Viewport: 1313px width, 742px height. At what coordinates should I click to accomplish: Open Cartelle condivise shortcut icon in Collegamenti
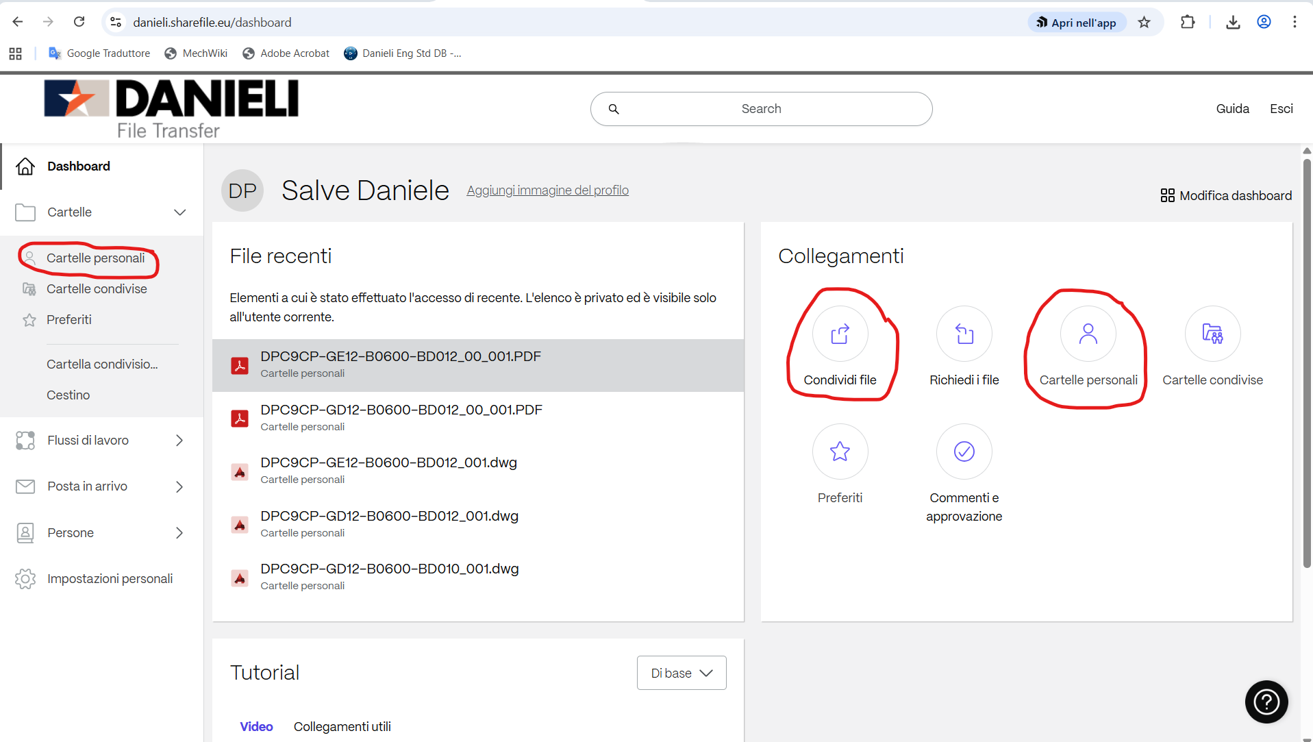coord(1212,334)
